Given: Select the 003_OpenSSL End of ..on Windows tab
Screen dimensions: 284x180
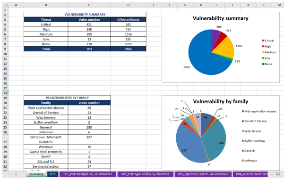Looking at the screenshot, I should click(203, 174).
